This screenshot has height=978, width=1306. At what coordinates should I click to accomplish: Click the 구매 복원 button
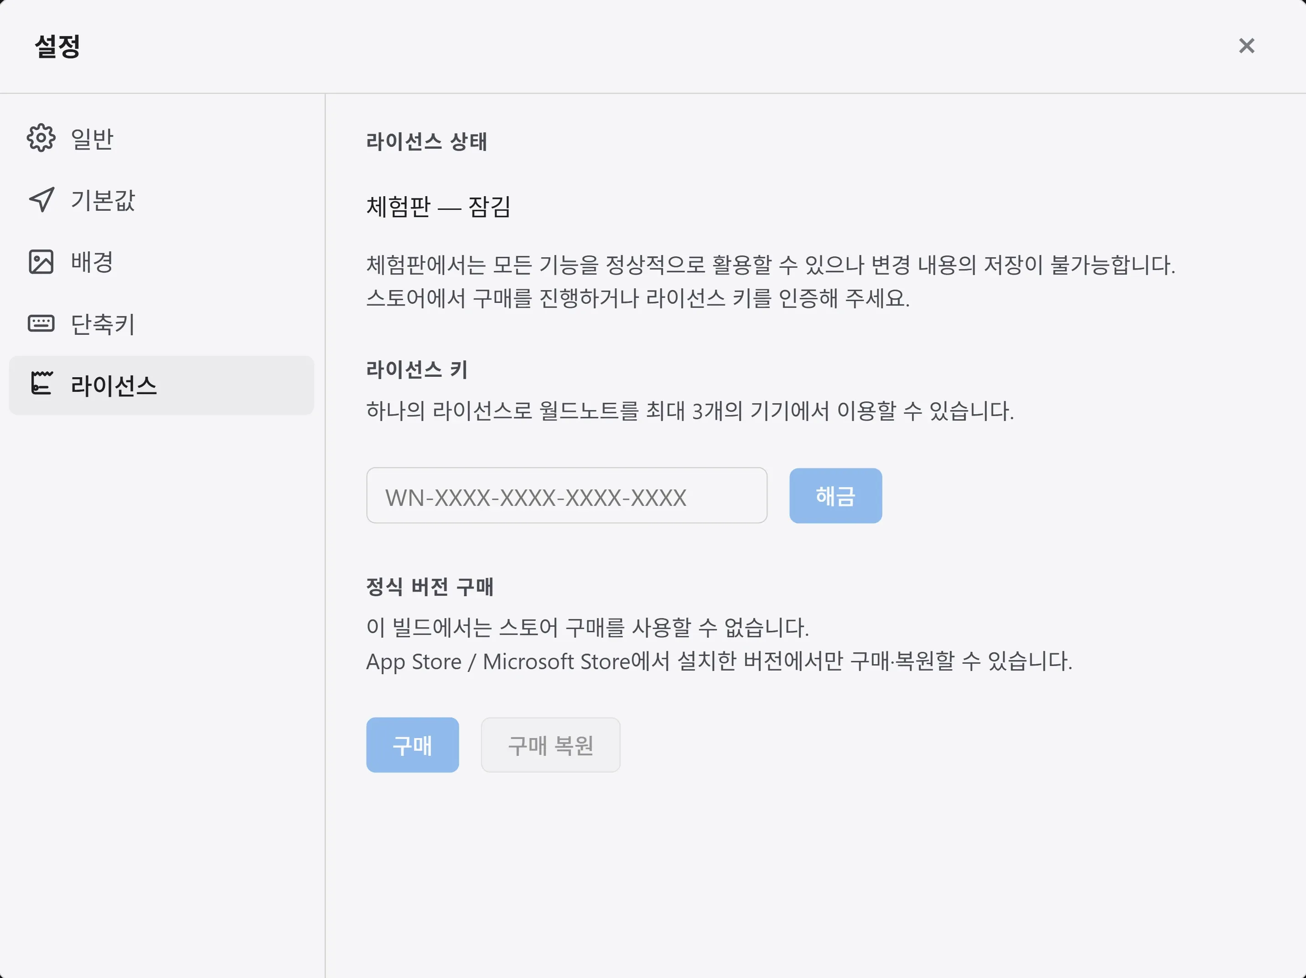coord(550,745)
